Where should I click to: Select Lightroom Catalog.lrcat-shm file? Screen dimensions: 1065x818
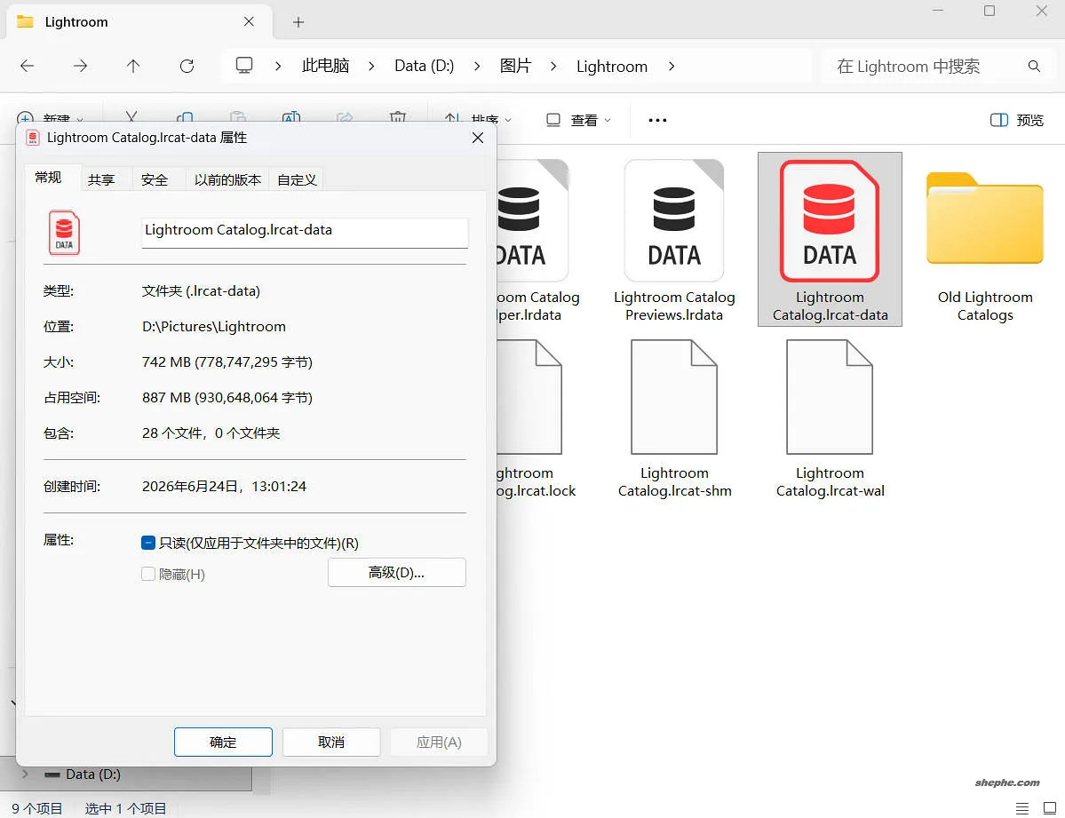coord(674,419)
